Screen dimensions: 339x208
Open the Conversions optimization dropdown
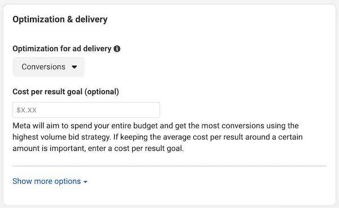(48, 67)
